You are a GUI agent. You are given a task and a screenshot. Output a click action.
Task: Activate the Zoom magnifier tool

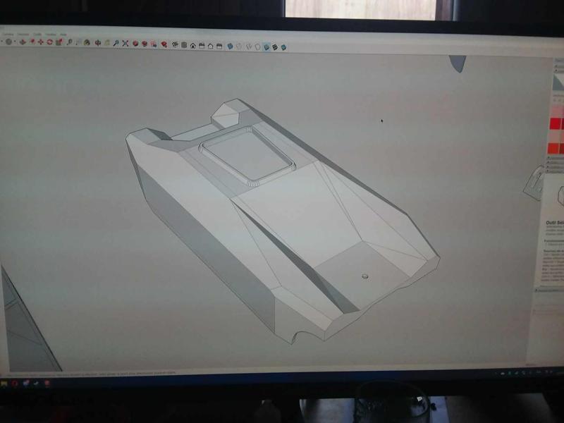116,43
